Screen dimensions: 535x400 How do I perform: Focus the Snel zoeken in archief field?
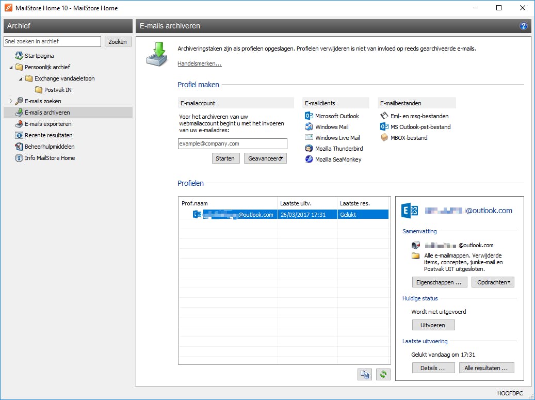52,41
